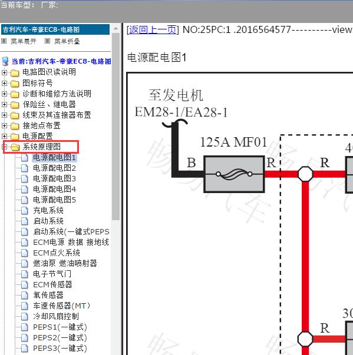Expand the 电源配置 folder node
The width and height of the screenshot is (353, 355).
tap(4, 137)
